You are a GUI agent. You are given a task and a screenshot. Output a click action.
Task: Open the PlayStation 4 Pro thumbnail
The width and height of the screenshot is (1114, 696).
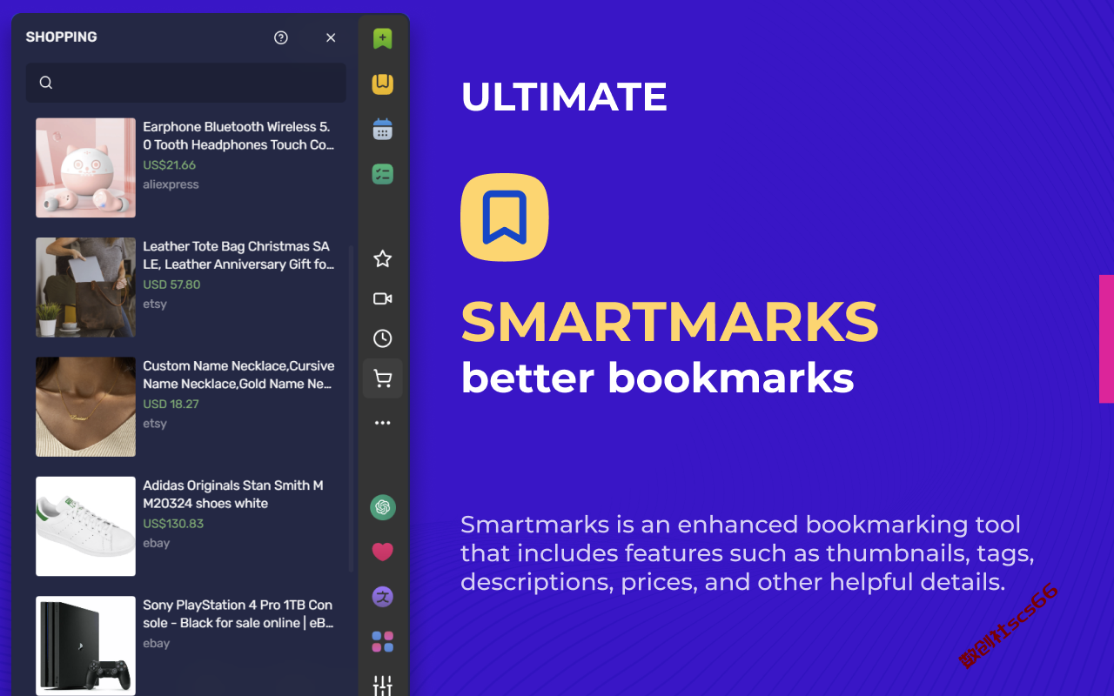(85, 646)
